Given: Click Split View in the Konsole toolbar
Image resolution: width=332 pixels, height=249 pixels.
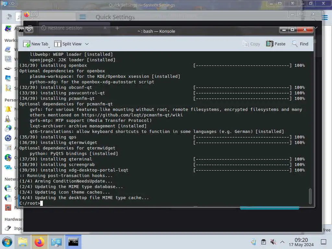Looking at the screenshot, I should coord(68,44).
